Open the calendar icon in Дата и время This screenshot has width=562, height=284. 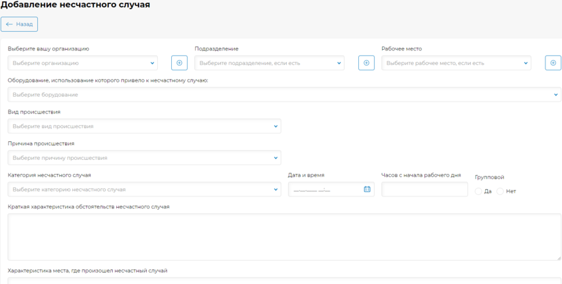coord(367,189)
